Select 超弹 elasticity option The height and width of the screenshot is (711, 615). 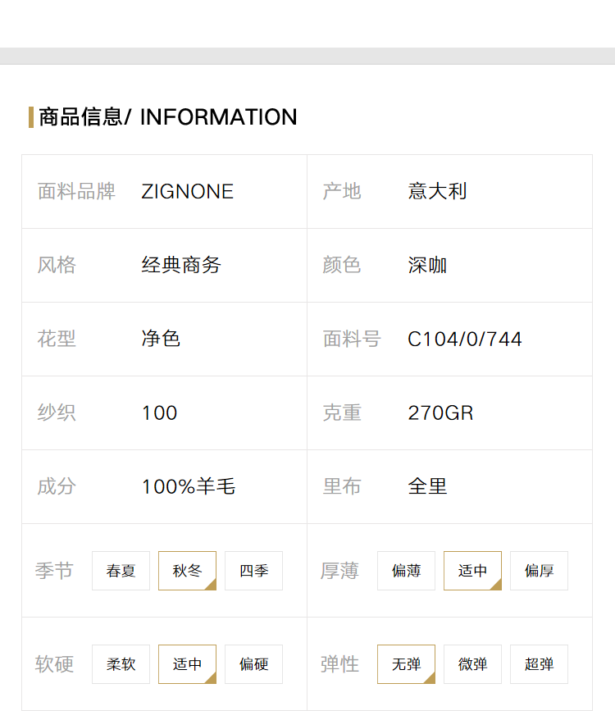(539, 663)
